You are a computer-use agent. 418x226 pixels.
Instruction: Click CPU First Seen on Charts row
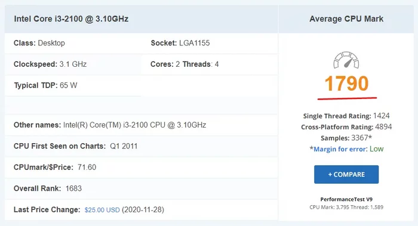[x=142, y=146]
